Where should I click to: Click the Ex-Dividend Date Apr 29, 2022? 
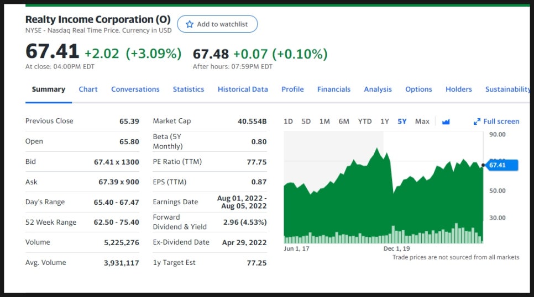(244, 242)
